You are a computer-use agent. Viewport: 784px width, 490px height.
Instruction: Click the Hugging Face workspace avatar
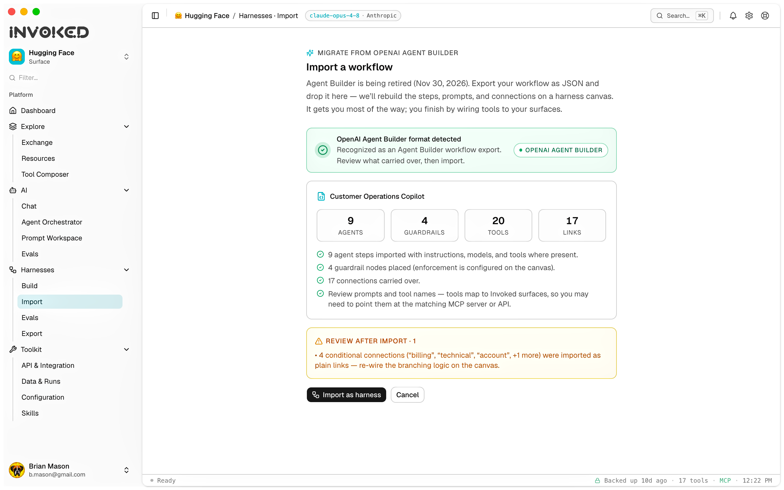tap(17, 57)
